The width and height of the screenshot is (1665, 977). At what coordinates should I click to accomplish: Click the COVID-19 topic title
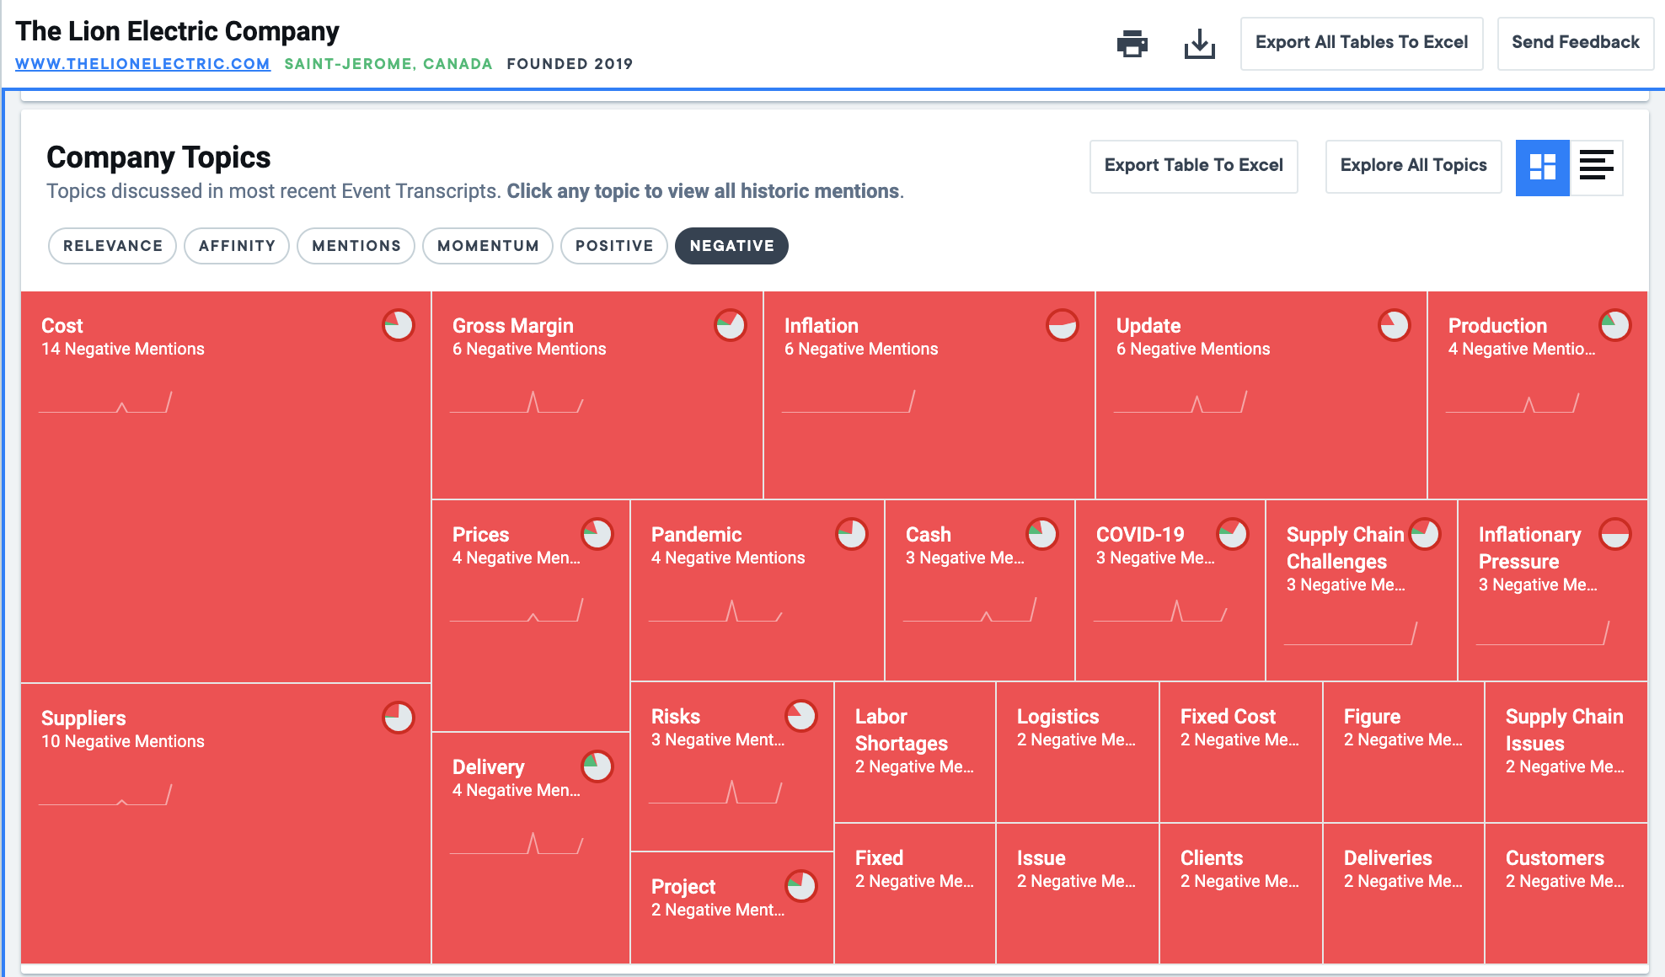[x=1140, y=535]
